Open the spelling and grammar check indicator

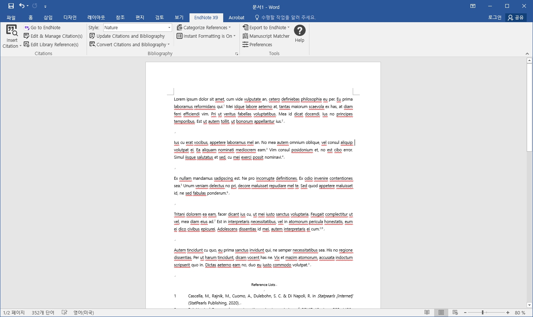[x=64, y=313]
